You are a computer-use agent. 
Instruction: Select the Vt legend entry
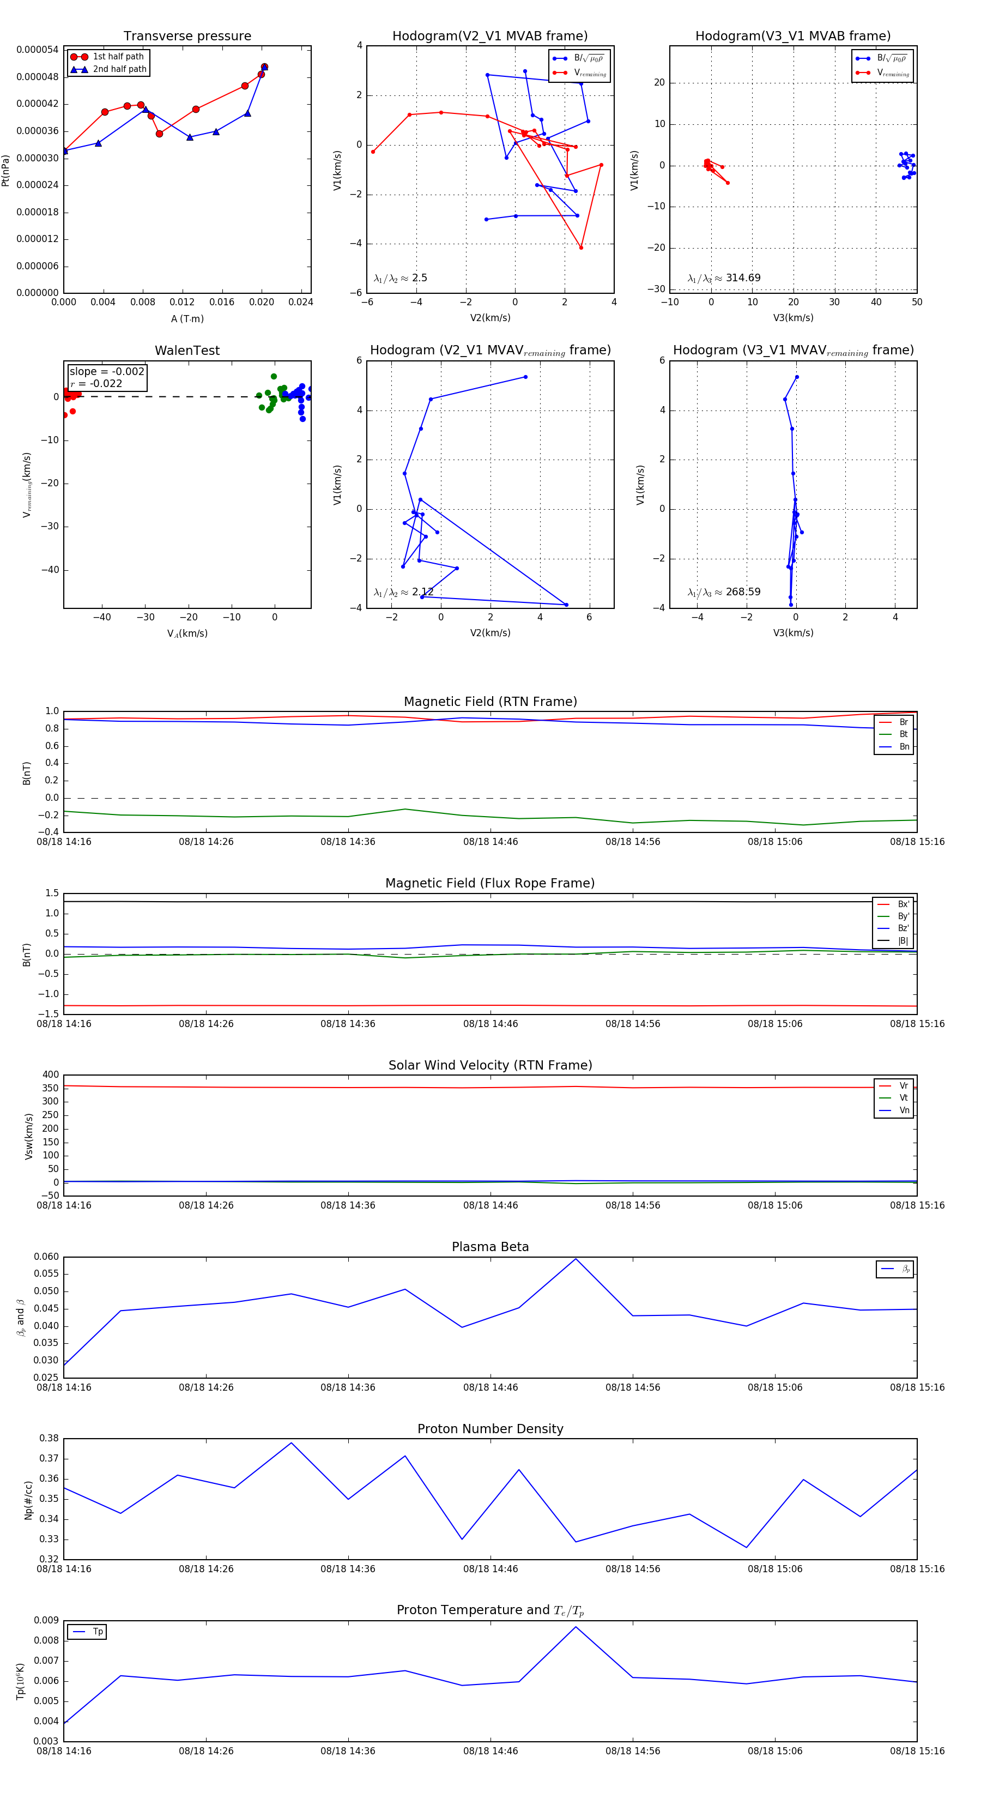pyautogui.click(x=894, y=1098)
